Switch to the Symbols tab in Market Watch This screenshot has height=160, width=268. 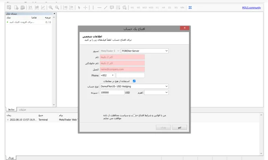pyautogui.click(x=11, y=109)
